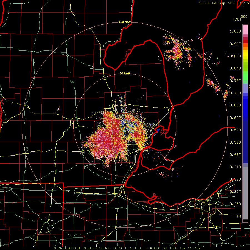Click the 0.573 scale label
Image resolution: width=250 pixels, height=250 pixels.
point(235,130)
